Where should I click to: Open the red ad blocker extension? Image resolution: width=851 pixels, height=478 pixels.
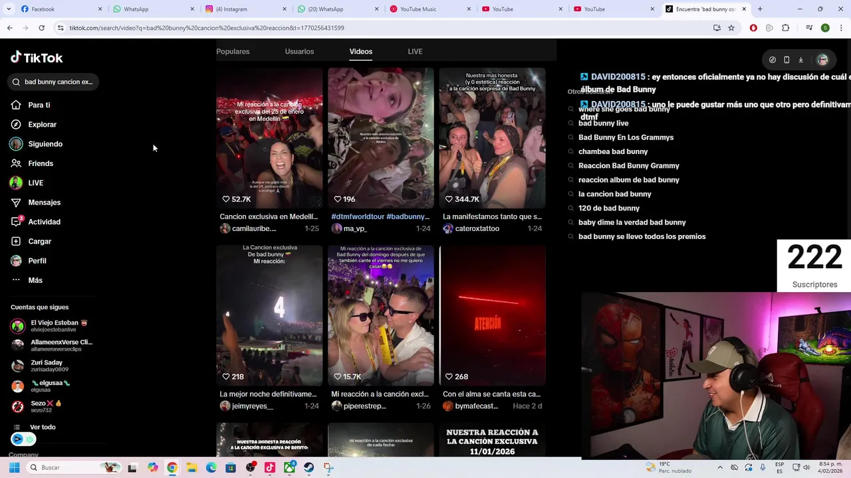(x=753, y=28)
